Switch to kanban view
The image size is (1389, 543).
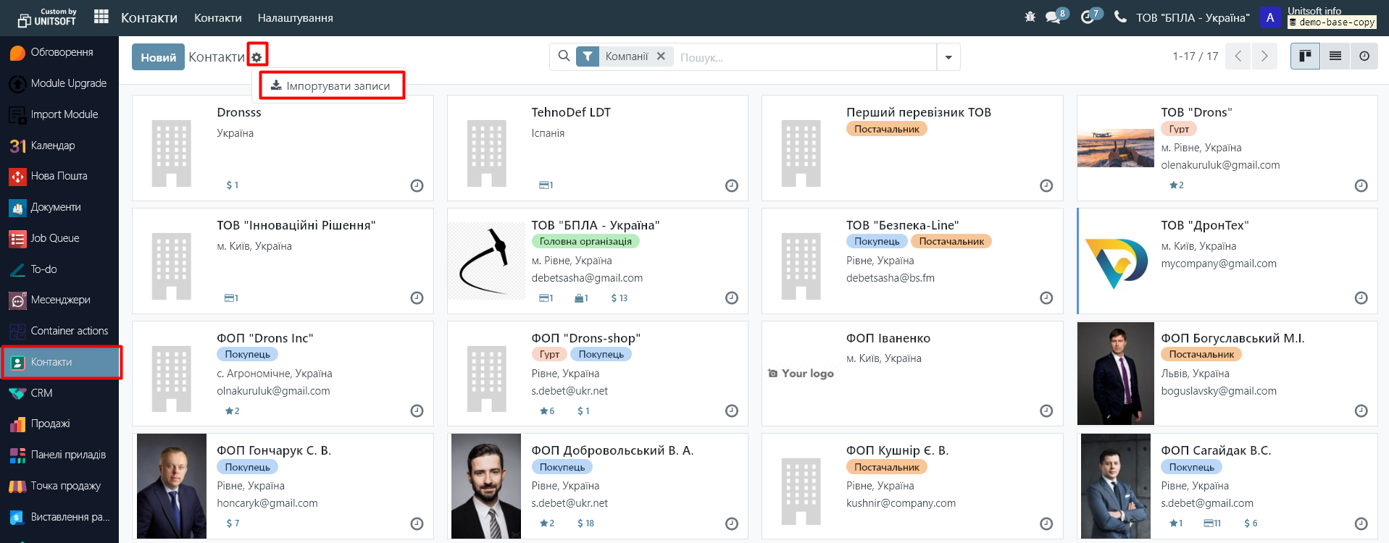tap(1305, 56)
